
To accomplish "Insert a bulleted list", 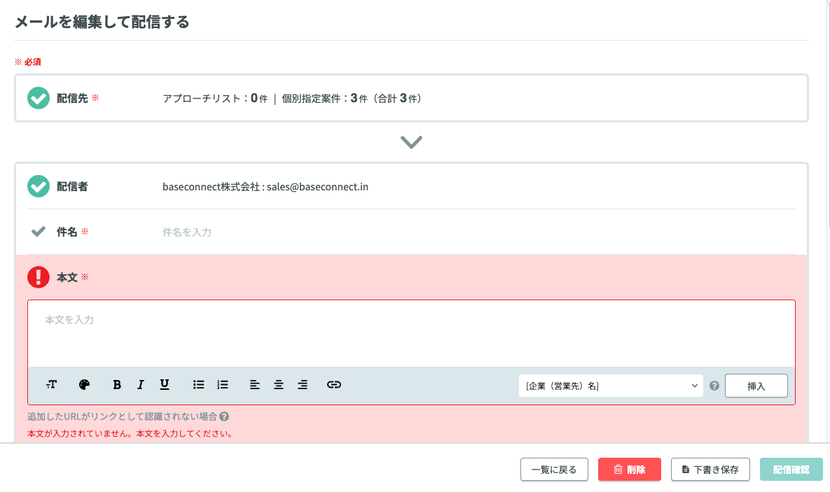I will point(198,385).
